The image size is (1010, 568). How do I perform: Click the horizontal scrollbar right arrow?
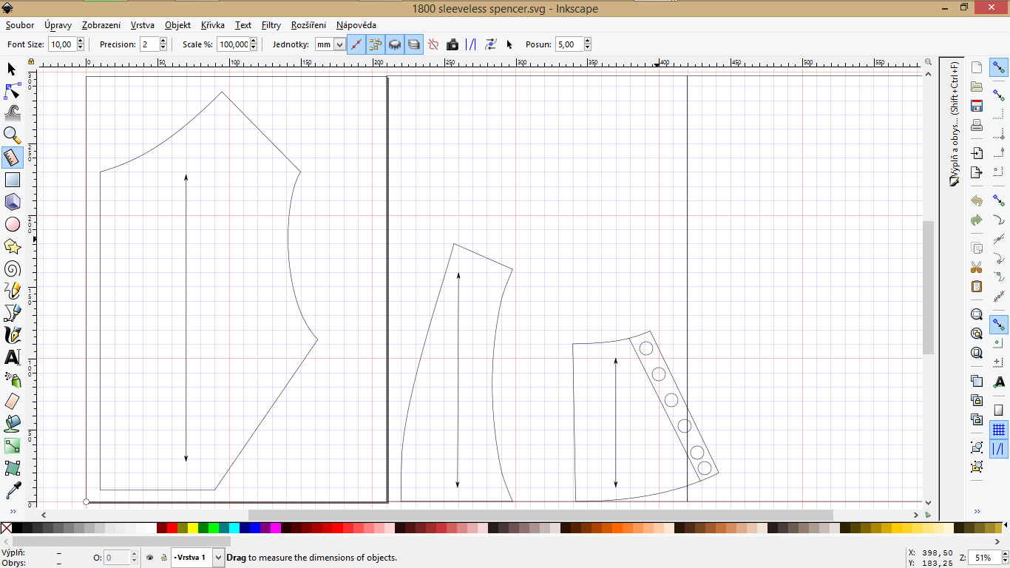pyautogui.click(x=915, y=515)
